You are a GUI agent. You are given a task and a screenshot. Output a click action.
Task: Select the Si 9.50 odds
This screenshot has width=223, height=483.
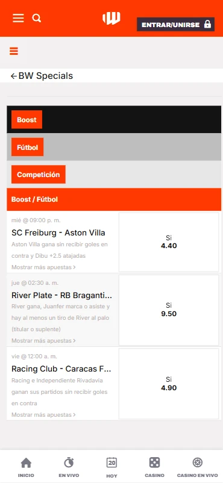[x=169, y=310]
